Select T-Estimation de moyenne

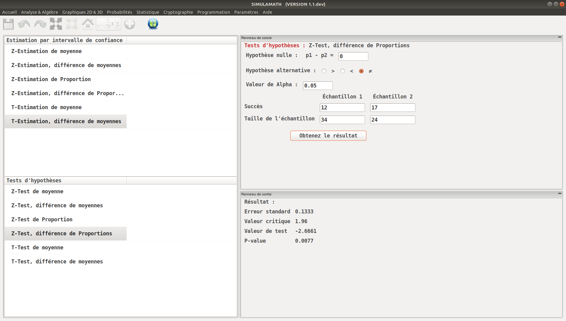tap(65, 107)
